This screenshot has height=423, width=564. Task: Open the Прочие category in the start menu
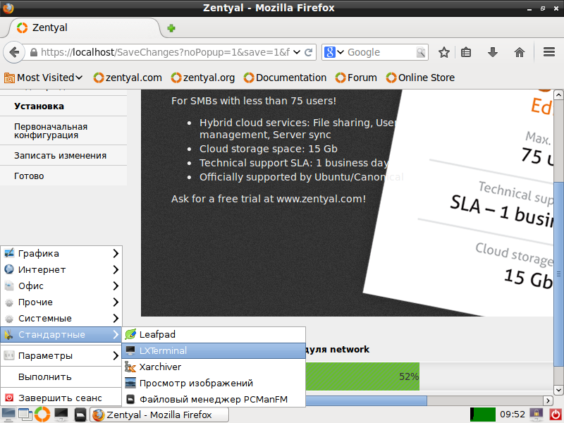tap(61, 302)
